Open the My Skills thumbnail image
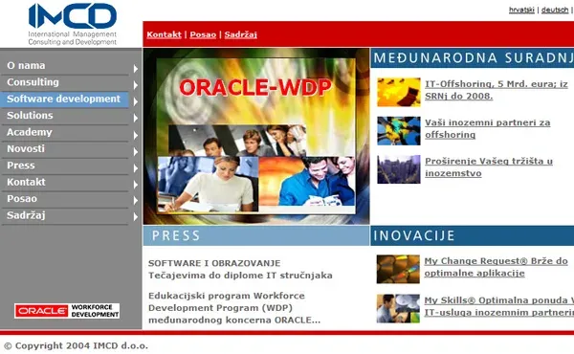This screenshot has width=574, height=354. click(x=398, y=308)
